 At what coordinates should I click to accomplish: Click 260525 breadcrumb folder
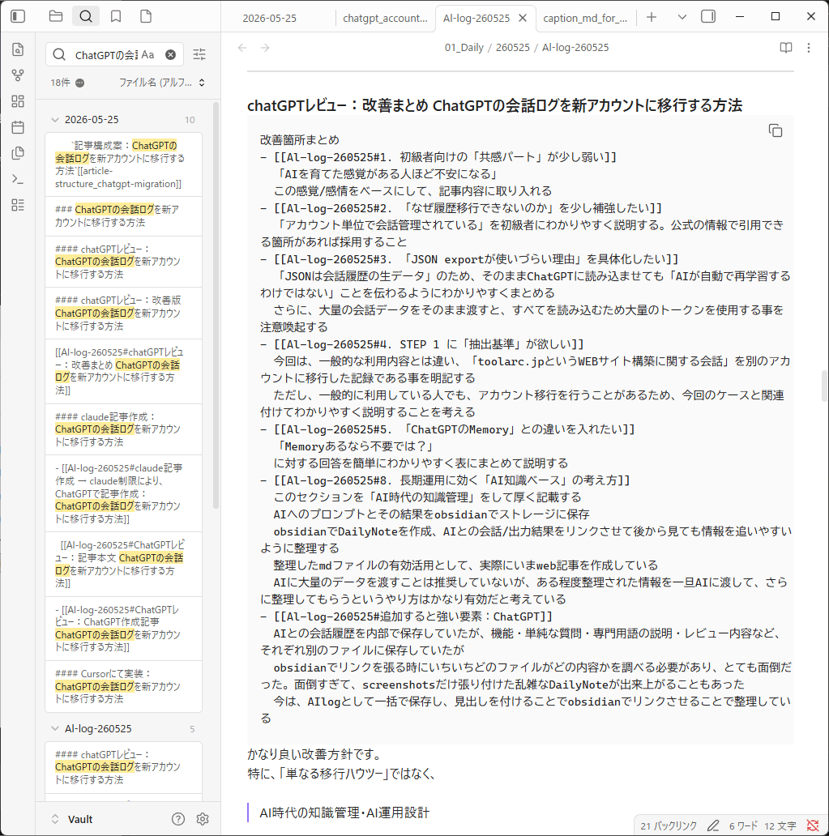pos(513,48)
